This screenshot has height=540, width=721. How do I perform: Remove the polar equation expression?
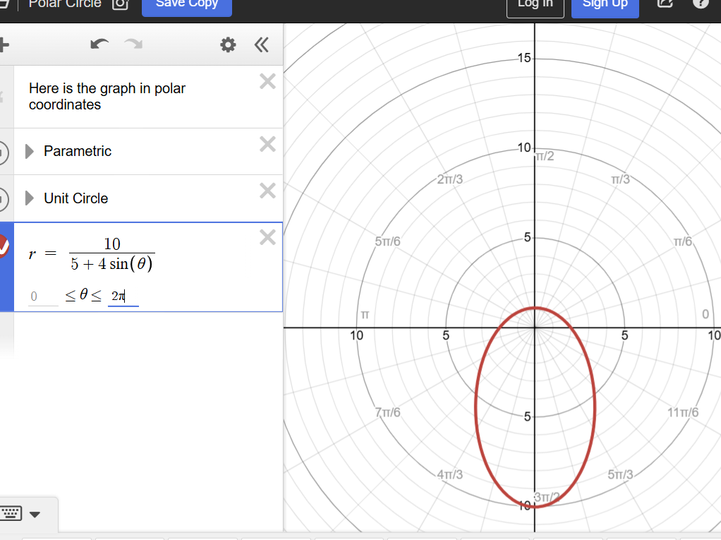267,237
